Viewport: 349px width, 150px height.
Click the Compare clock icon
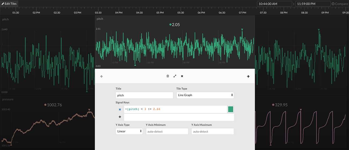coord(333,4)
